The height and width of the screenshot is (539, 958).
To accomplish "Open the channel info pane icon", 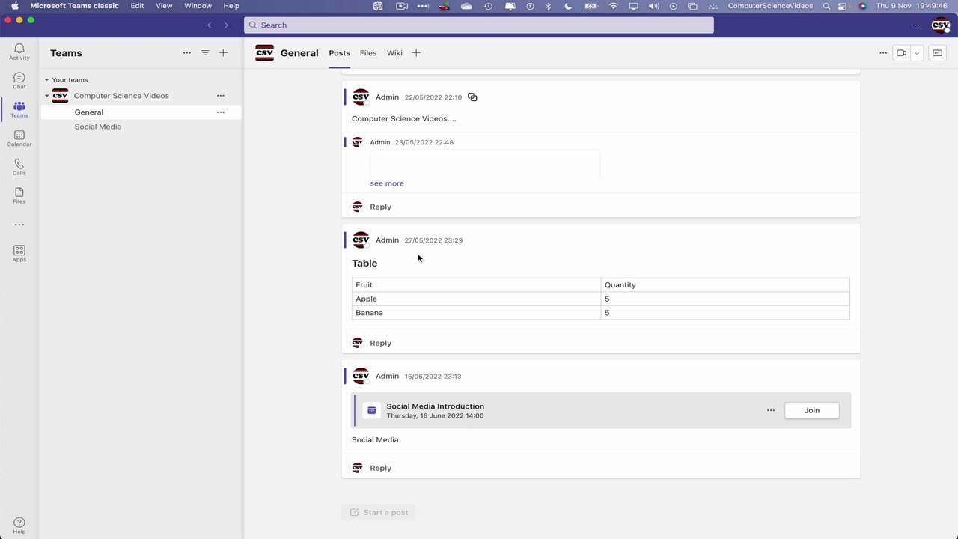I will click(x=937, y=53).
